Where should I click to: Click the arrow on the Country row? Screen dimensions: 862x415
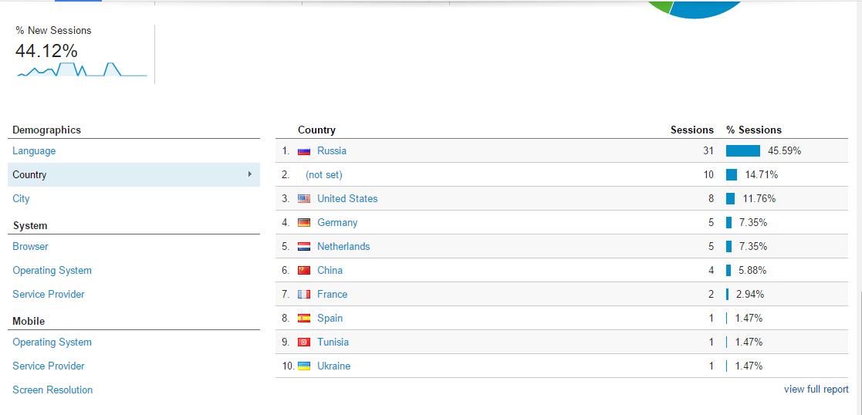click(250, 174)
